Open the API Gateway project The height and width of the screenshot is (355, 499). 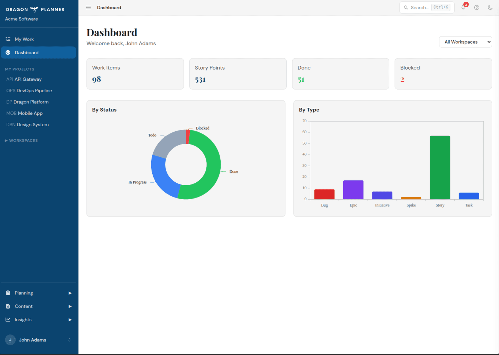tap(24, 79)
